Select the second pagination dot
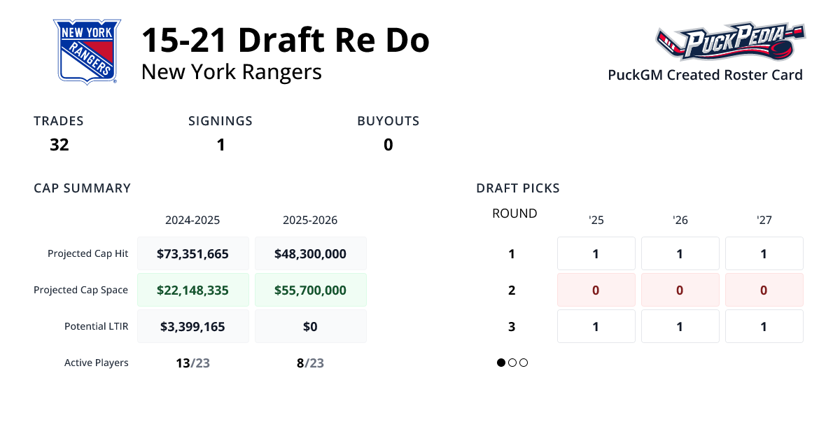This screenshot has width=840, height=441. [x=512, y=363]
